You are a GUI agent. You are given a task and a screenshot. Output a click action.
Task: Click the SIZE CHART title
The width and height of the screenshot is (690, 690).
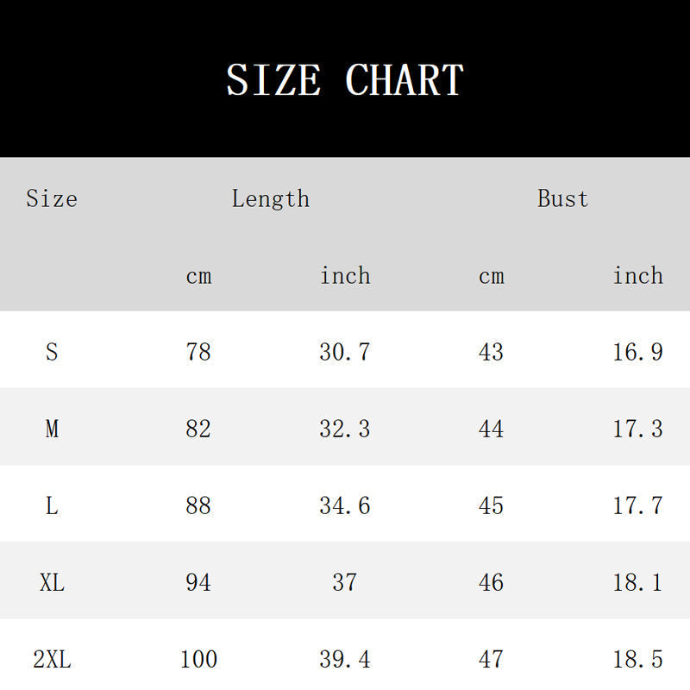coord(344,79)
